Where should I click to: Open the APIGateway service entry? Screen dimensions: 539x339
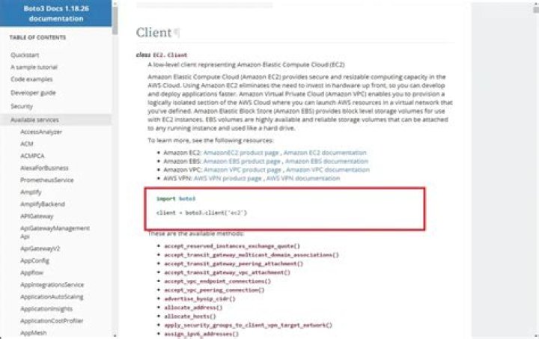[x=37, y=216]
